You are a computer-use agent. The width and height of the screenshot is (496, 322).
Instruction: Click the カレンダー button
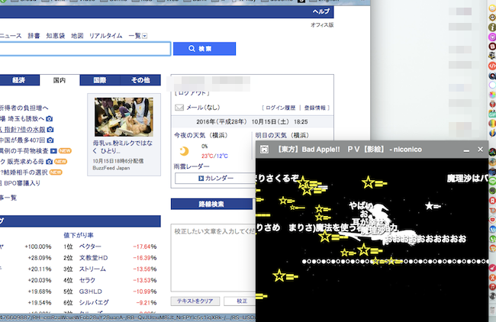point(215,179)
